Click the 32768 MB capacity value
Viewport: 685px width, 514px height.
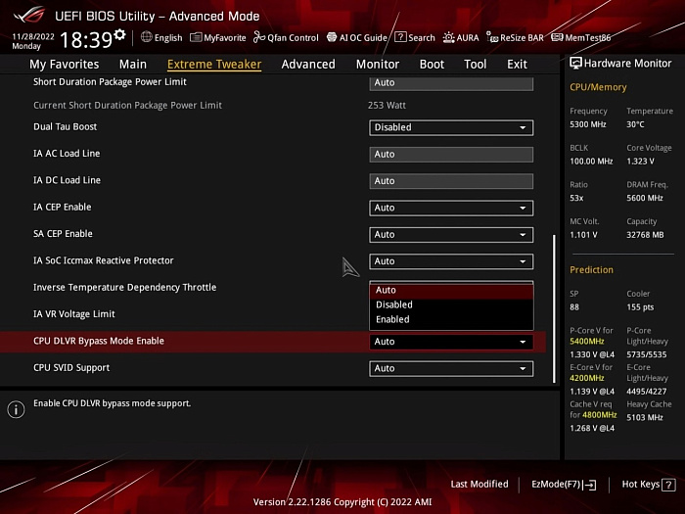click(x=645, y=235)
